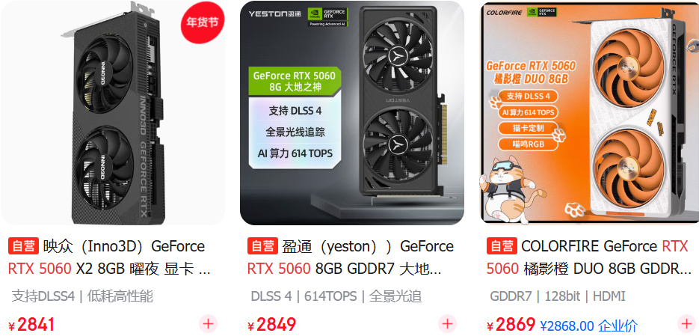Add Yeston RTX 5060 to cart
The width and height of the screenshot is (699, 336).
[x=447, y=323]
